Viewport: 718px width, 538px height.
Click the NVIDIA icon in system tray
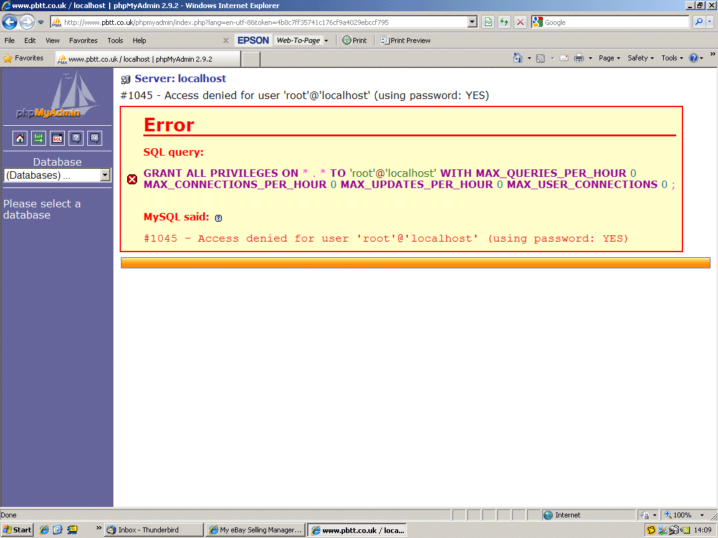[x=685, y=531]
